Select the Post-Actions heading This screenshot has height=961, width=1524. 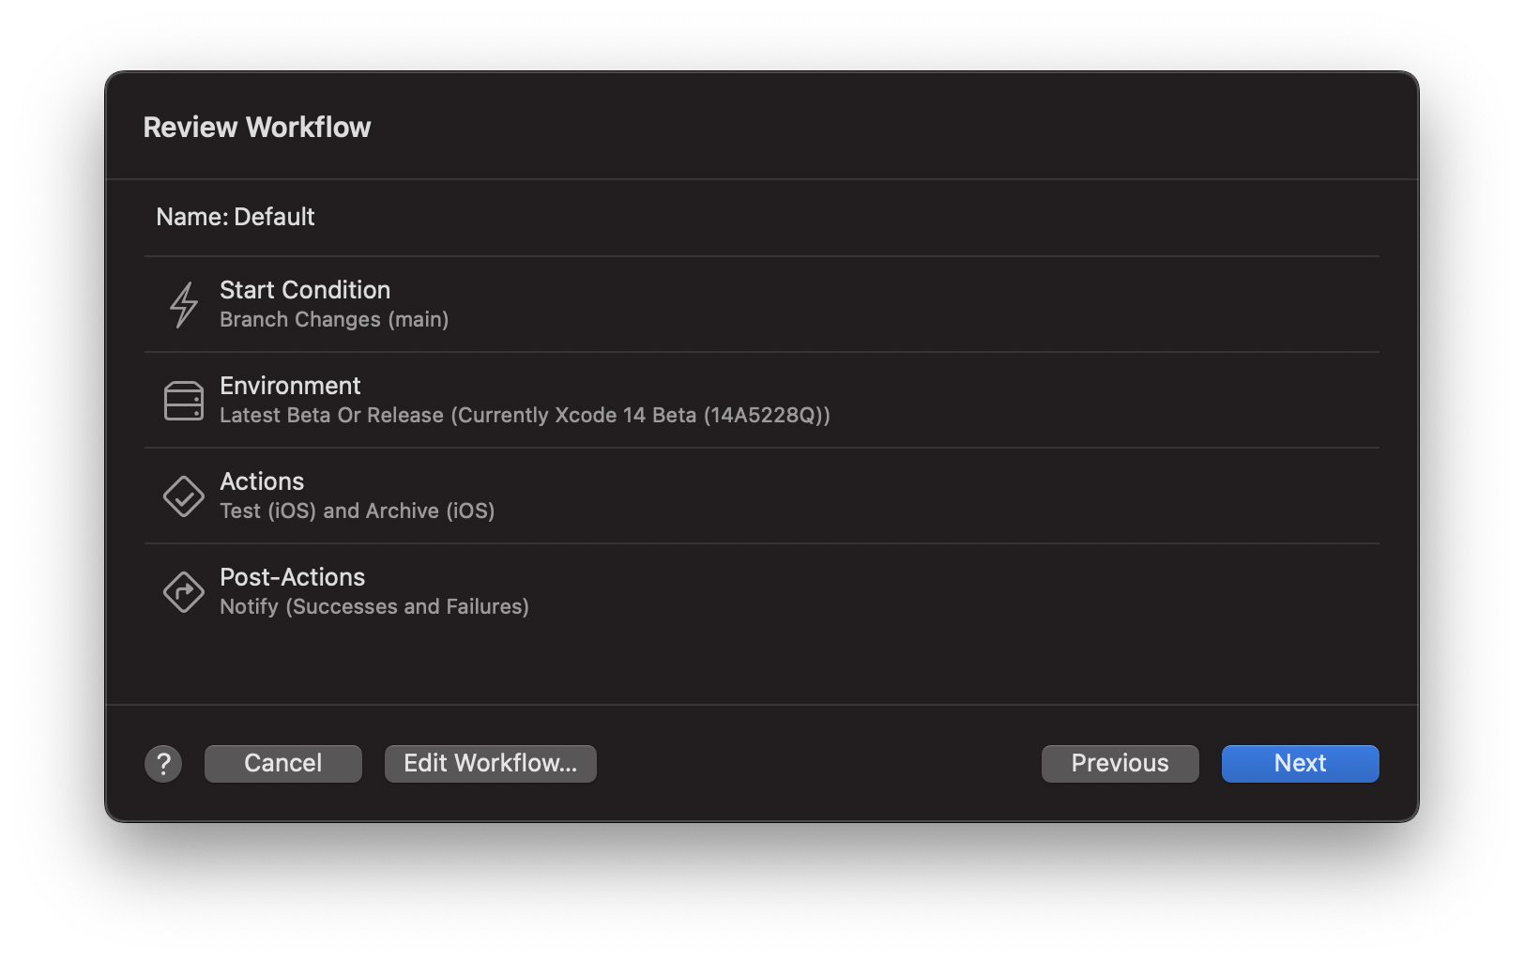[x=293, y=577]
